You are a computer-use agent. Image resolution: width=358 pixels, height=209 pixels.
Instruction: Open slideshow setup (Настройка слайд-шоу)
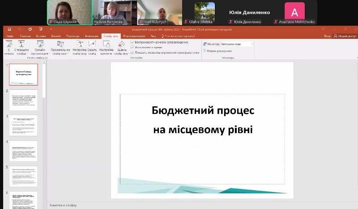pyautogui.click(x=80, y=45)
